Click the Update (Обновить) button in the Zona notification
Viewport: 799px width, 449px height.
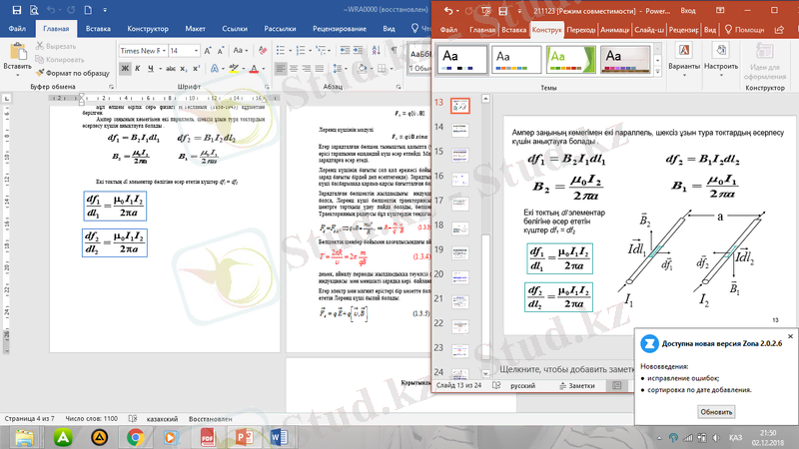coord(716,411)
